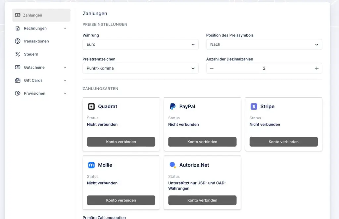Click the PayPal card title text
339x219 pixels.
tap(187, 106)
